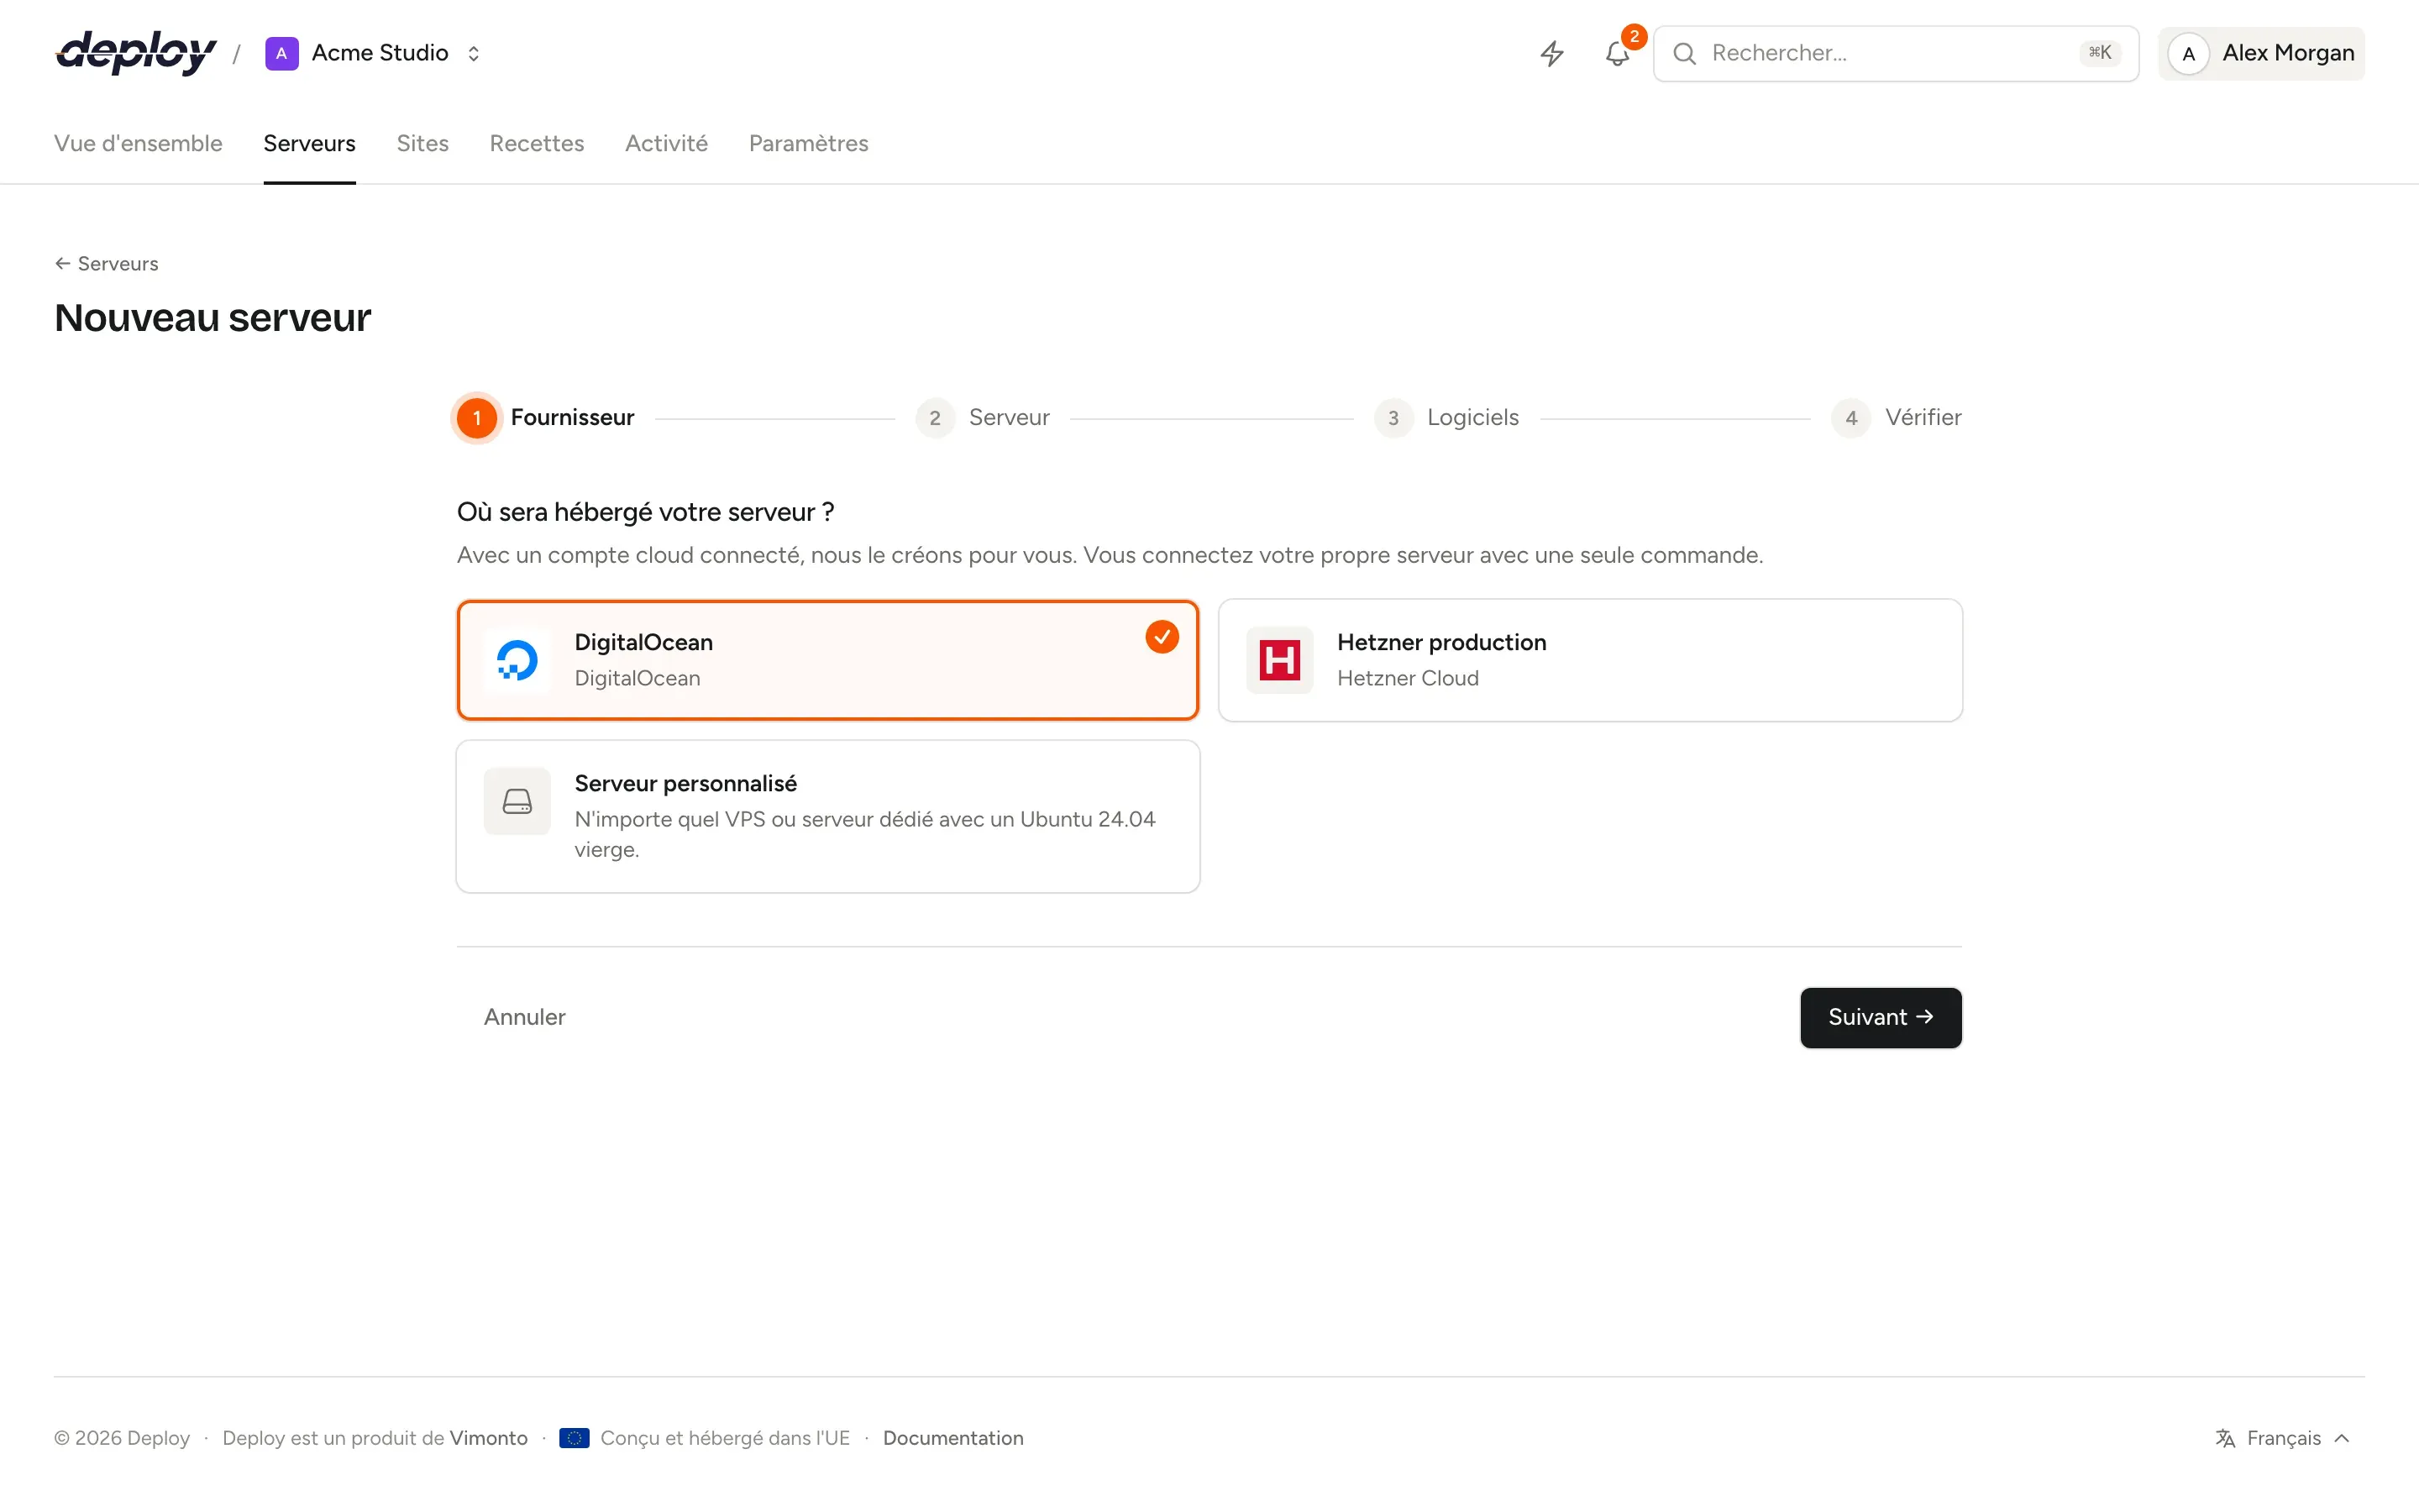Screen dimensions: 2419x1512
Task: Open the Paramètres tab
Action: 809,143
